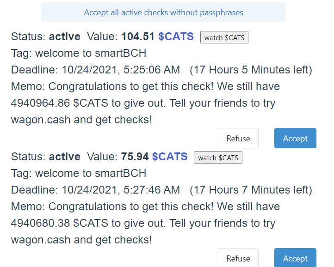Select the 104.51 value amount
Viewport: 334px width, 267px height.
[x=138, y=36]
